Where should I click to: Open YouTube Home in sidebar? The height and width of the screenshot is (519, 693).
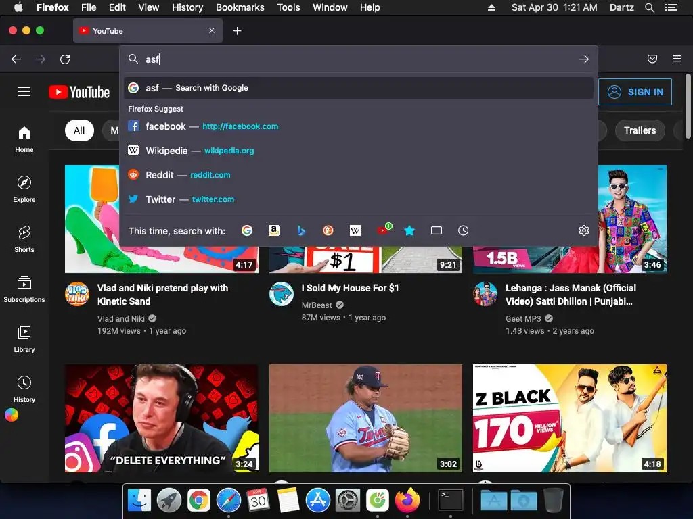(24, 139)
